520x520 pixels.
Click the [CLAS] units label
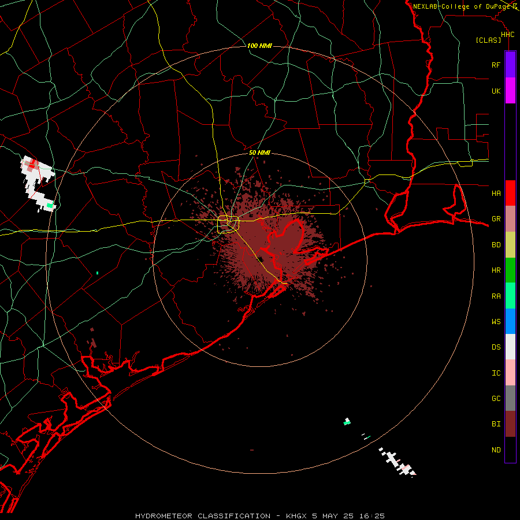tap(488, 40)
